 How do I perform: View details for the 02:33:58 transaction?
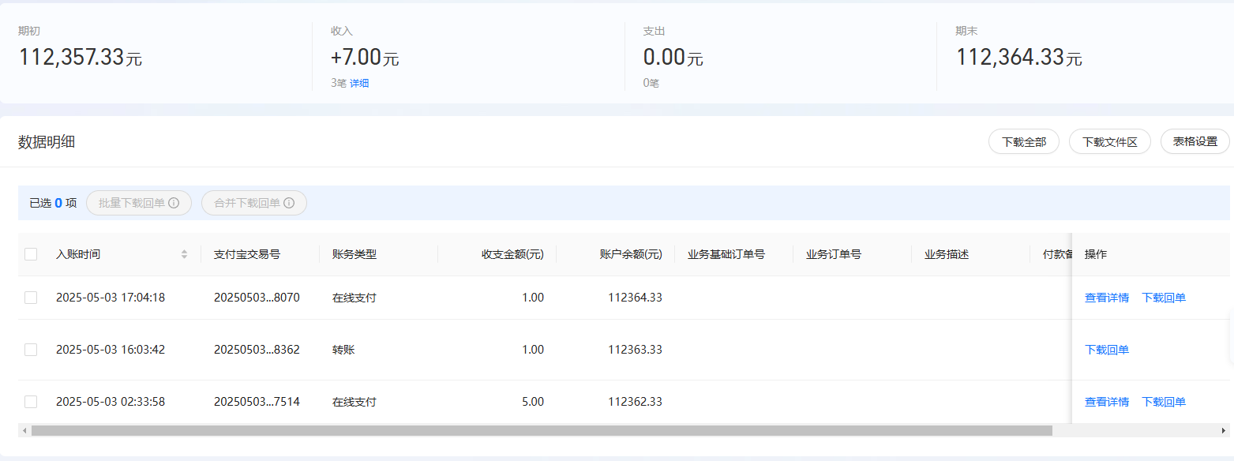click(1106, 402)
